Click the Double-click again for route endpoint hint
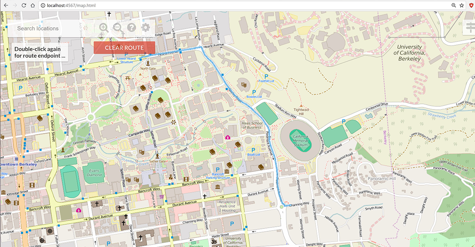The height and width of the screenshot is (247, 475). pos(40,52)
